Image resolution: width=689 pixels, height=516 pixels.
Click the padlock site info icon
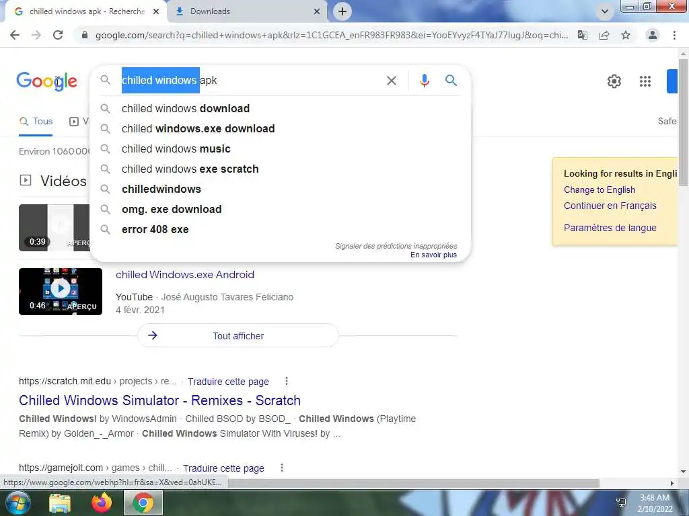pyautogui.click(x=85, y=35)
